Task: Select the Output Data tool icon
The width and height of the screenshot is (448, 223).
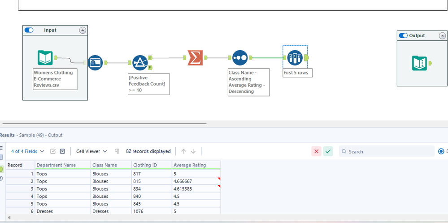Action: pos(419,63)
